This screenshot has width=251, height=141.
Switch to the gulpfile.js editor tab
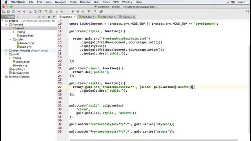(x=67, y=17)
